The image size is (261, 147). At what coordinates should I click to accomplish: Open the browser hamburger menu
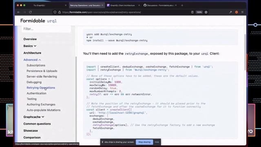(242, 12)
